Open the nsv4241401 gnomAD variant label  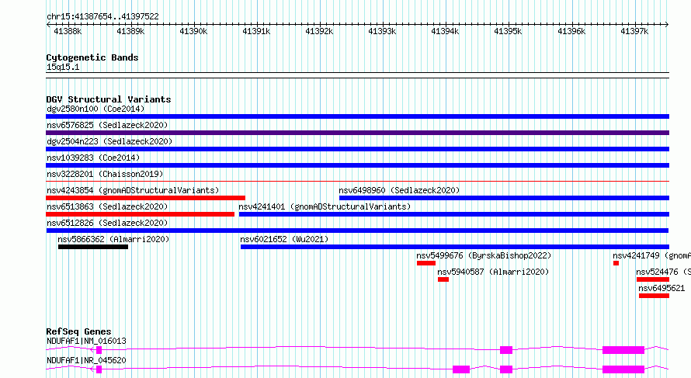pyautogui.click(x=325, y=206)
